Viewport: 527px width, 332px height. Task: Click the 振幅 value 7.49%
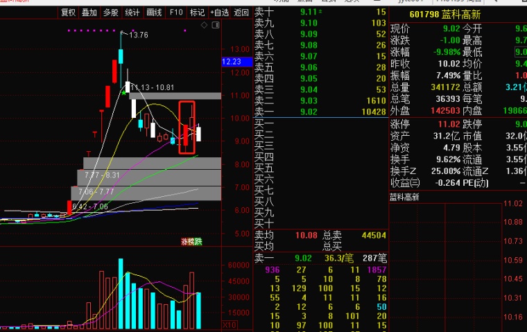click(449, 76)
